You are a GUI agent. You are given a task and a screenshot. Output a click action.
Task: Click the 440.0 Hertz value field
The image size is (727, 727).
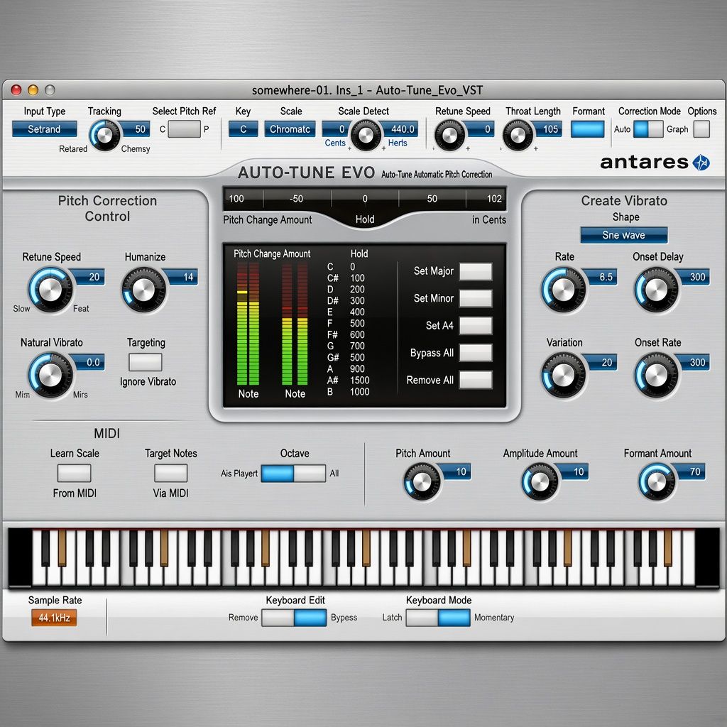click(x=400, y=129)
